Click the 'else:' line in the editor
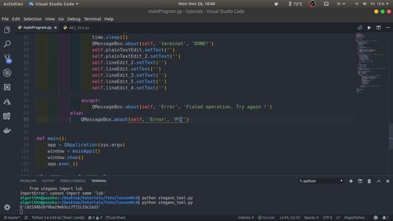Viewport: 393px width, 221px height. [x=76, y=113]
